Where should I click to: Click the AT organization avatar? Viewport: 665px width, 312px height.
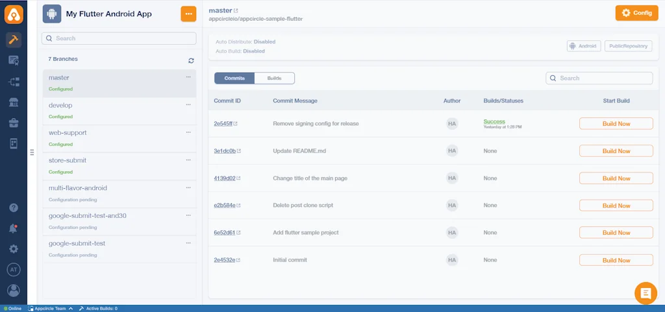pos(14,270)
